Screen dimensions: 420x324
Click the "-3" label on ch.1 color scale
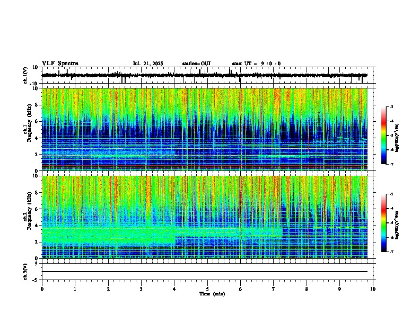(391, 106)
